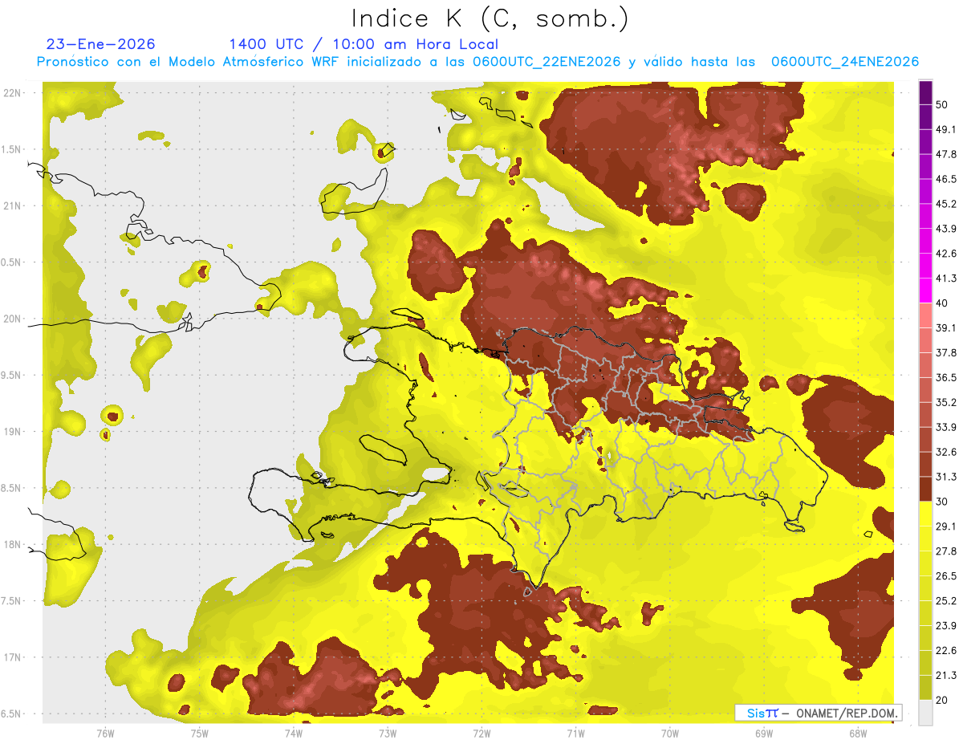The height and width of the screenshot is (744, 963).
Task: Click the bright yellow swatch between 29.1 and 30
Action: [925, 514]
